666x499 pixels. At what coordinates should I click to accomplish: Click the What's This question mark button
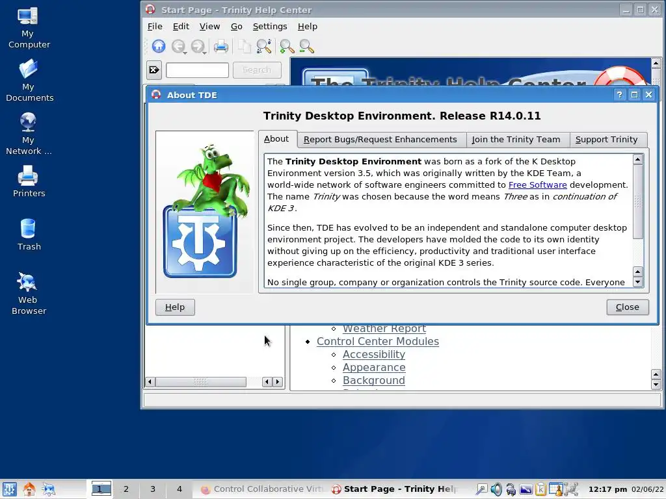coord(619,95)
